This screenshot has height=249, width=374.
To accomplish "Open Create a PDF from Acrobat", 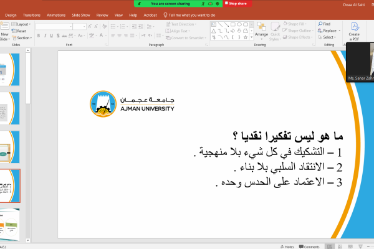I will click(x=354, y=32).
